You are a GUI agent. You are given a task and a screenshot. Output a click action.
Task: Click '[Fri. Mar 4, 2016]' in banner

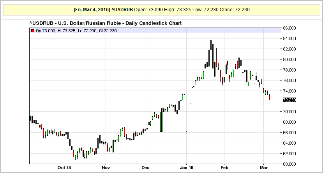click(x=92, y=10)
